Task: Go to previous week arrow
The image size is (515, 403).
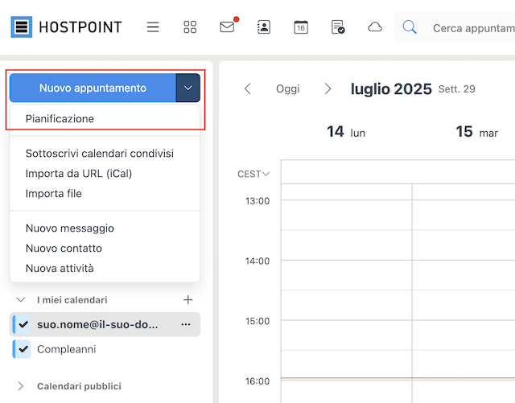Action: [x=248, y=88]
